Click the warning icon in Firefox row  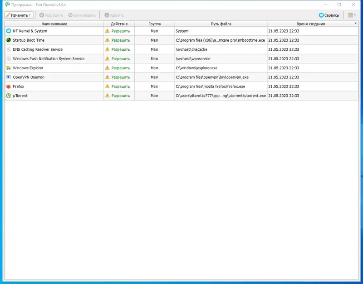point(107,86)
